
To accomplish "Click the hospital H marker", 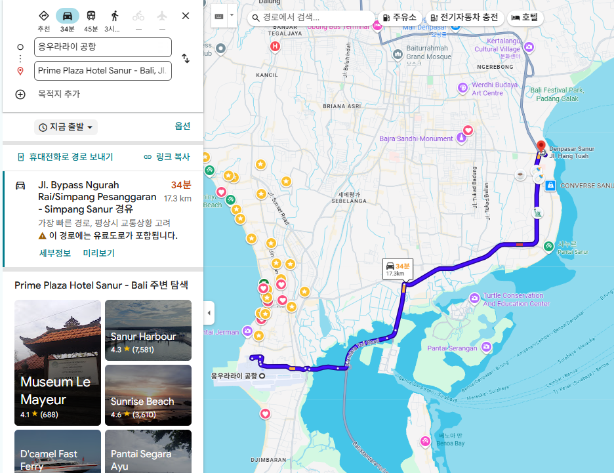I will pos(275,46).
